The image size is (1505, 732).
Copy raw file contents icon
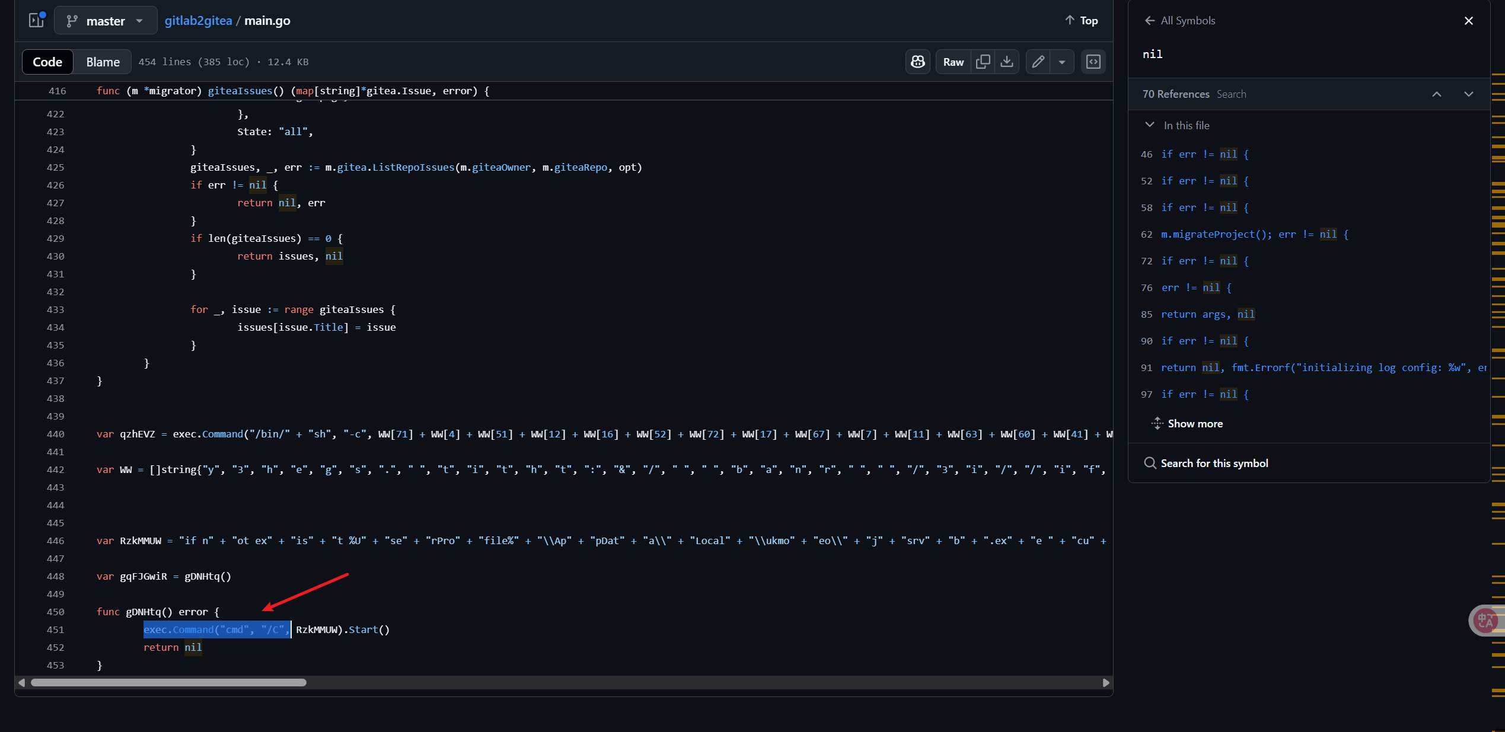click(x=983, y=62)
